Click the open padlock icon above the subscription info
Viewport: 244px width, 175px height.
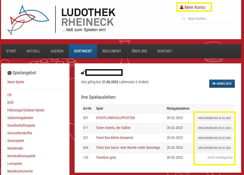click(x=83, y=72)
